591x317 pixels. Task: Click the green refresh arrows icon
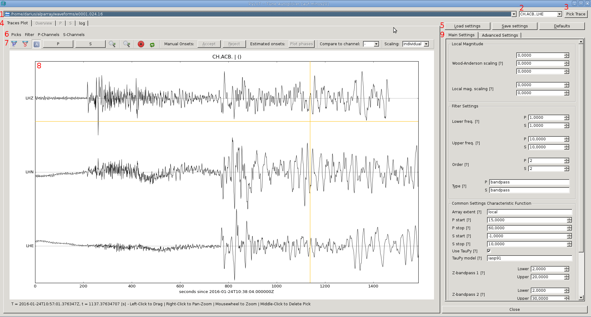click(152, 44)
